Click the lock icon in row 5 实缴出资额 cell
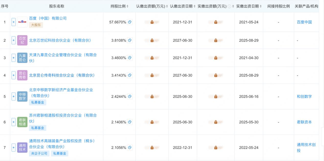Image resolution: width=324 pixels, height=161 pixels. 216,97
